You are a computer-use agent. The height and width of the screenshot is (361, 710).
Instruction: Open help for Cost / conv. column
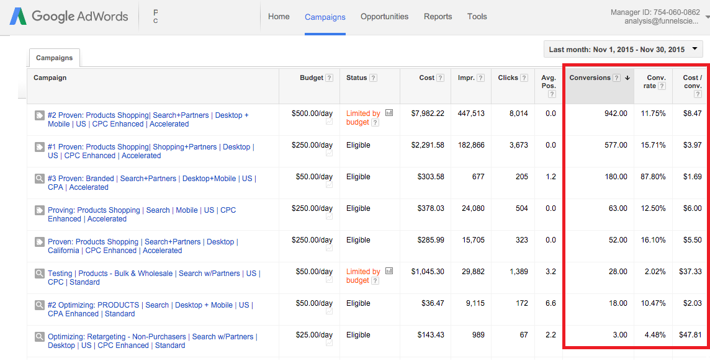[698, 94]
